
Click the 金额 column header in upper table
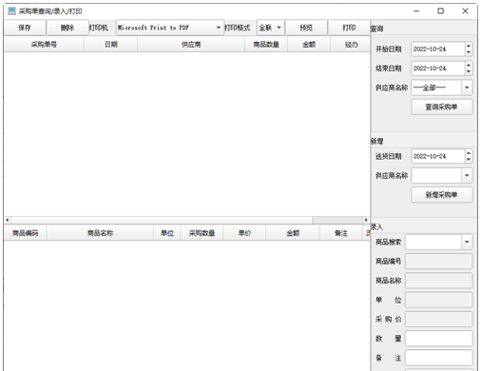click(309, 45)
